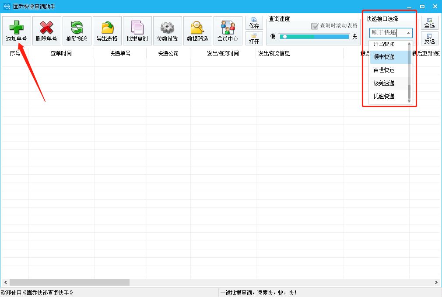
Task: Open 批量复制 batch copy tool
Action: click(x=137, y=30)
